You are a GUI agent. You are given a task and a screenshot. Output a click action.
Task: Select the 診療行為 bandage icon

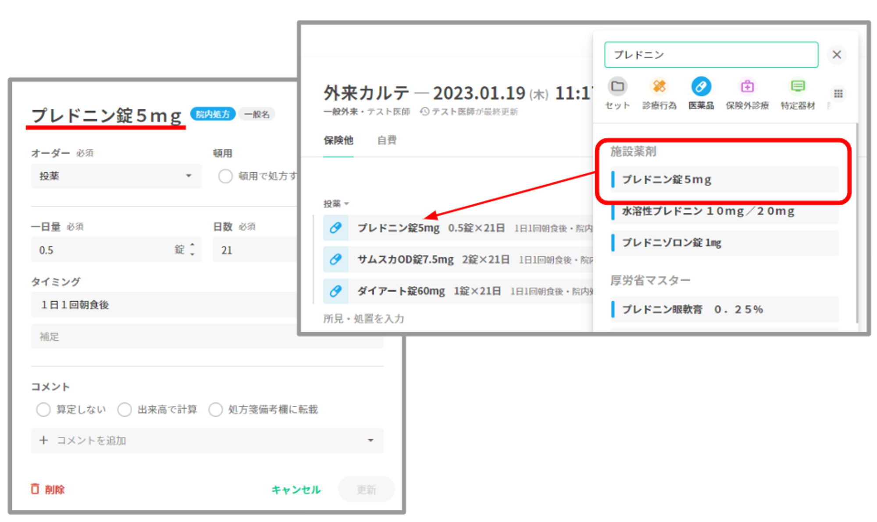point(659,86)
